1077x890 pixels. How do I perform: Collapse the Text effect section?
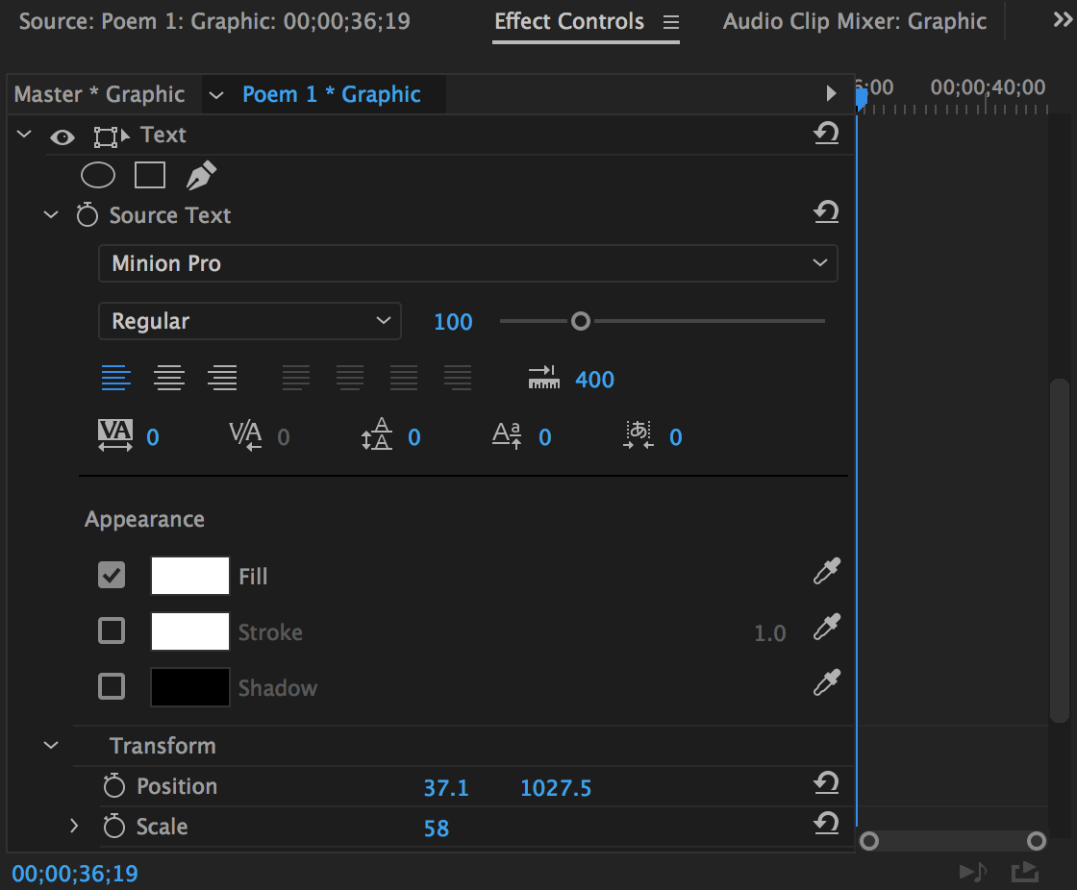[24, 134]
